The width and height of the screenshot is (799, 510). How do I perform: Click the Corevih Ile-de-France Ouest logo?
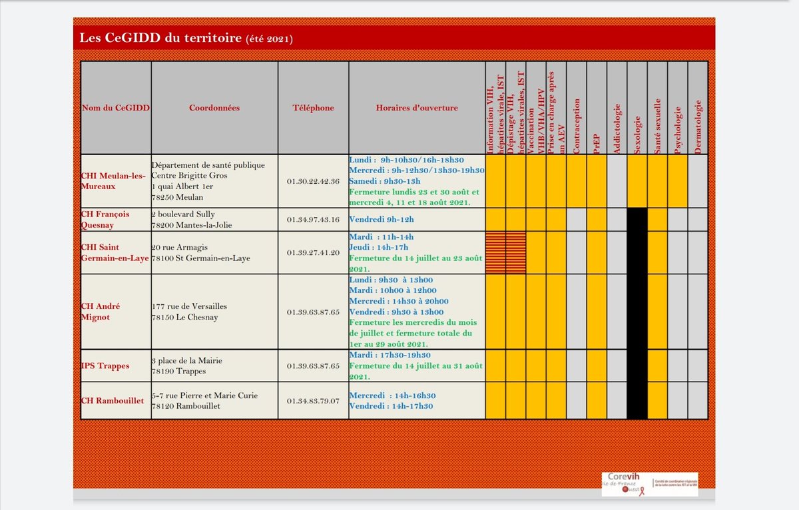click(649, 484)
